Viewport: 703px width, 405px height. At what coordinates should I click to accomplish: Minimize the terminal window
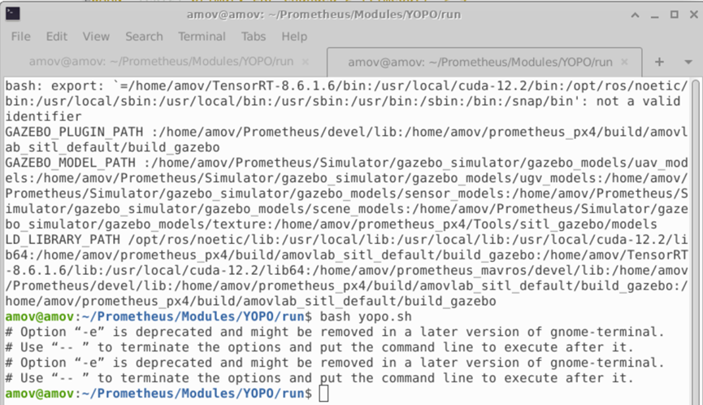(x=654, y=15)
